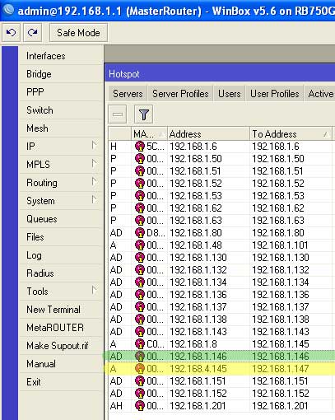Open the filter funnel button
The width and height of the screenshot is (335, 420).
point(144,114)
